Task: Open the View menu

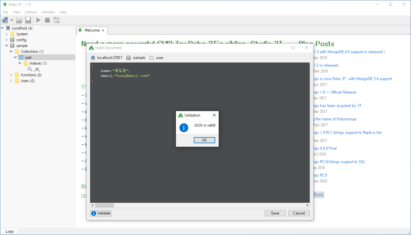Action: pyautogui.click(x=16, y=12)
